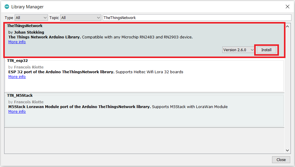Open More info link for TheThingsNetwork

click(17, 42)
